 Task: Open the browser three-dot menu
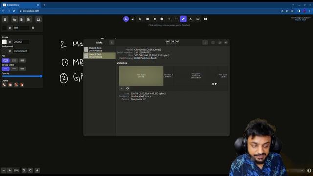(x=310, y=11)
